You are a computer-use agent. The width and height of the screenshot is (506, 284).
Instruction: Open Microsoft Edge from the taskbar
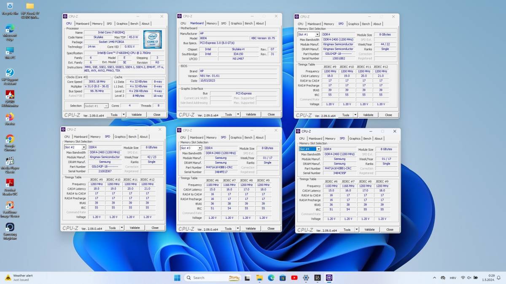coord(271,278)
